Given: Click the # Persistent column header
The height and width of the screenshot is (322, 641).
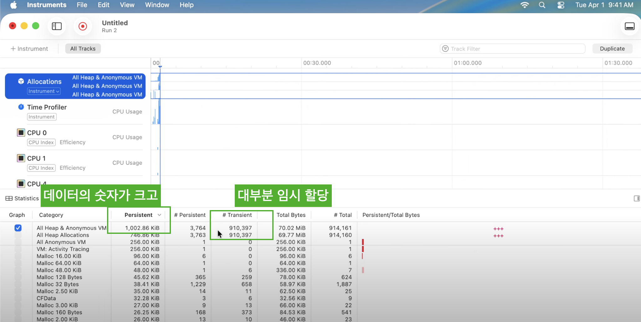Looking at the screenshot, I should (x=190, y=215).
